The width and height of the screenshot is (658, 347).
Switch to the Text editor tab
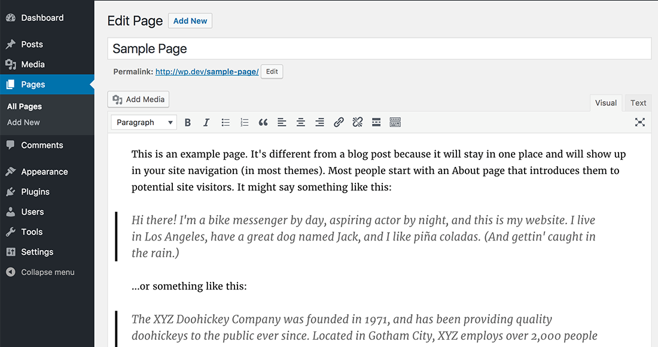point(638,102)
